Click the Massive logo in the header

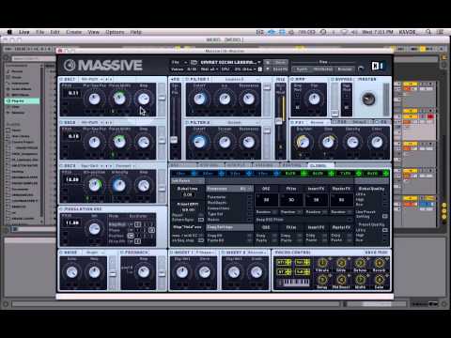pos(103,65)
